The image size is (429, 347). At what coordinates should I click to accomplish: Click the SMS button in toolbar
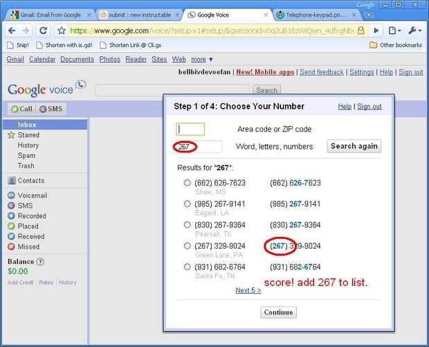click(x=51, y=109)
